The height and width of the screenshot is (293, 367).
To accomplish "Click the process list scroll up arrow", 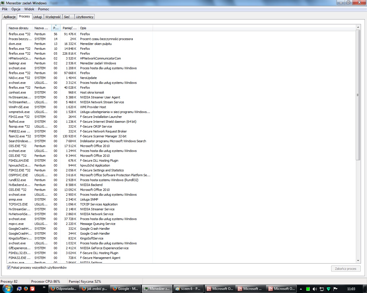I will pyautogui.click(x=358, y=27).
